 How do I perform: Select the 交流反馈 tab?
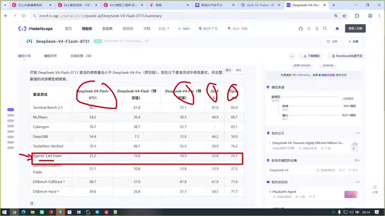[81, 56]
